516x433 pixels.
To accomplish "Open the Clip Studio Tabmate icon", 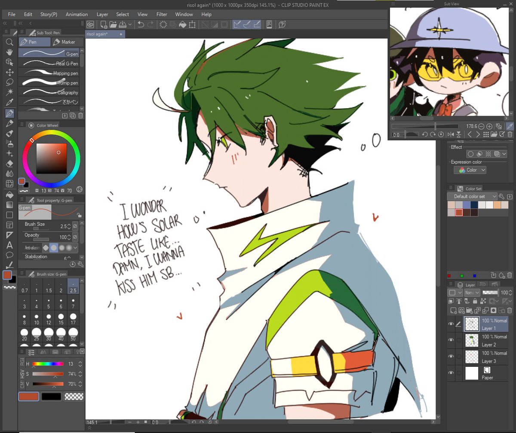I will coord(269,24).
